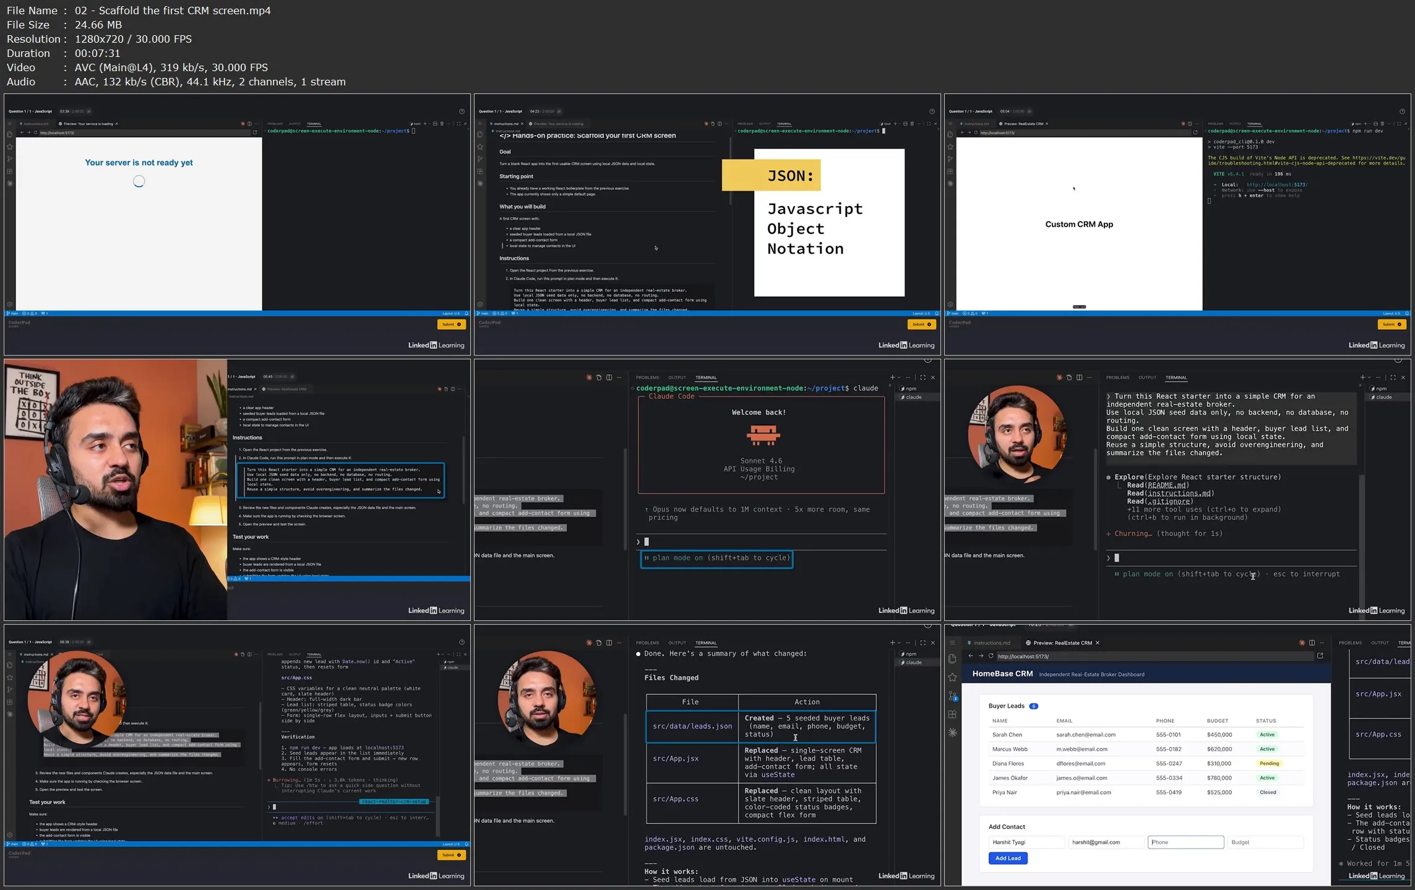
Task: Click $780,000 budget for James Okafor
Action: coord(1219,778)
